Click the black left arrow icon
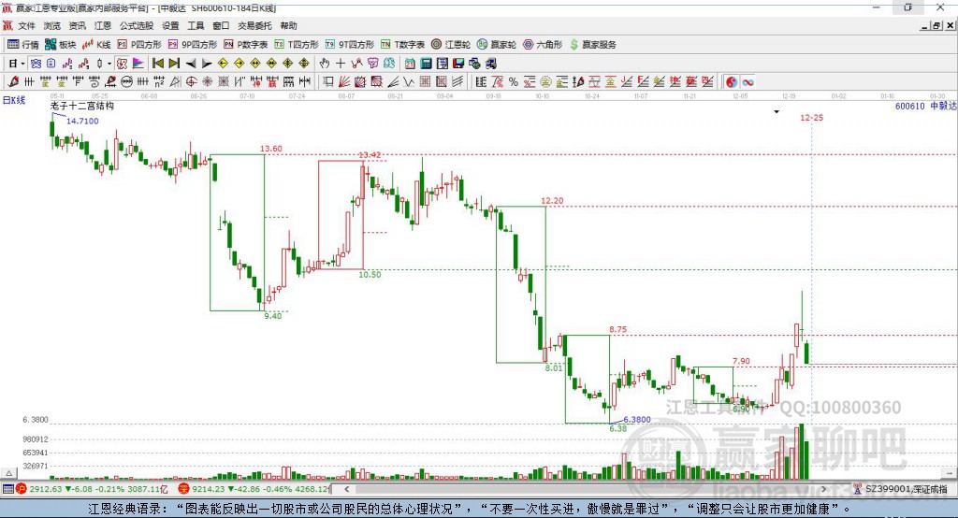Screen dimensions: 958x518 tap(191, 64)
